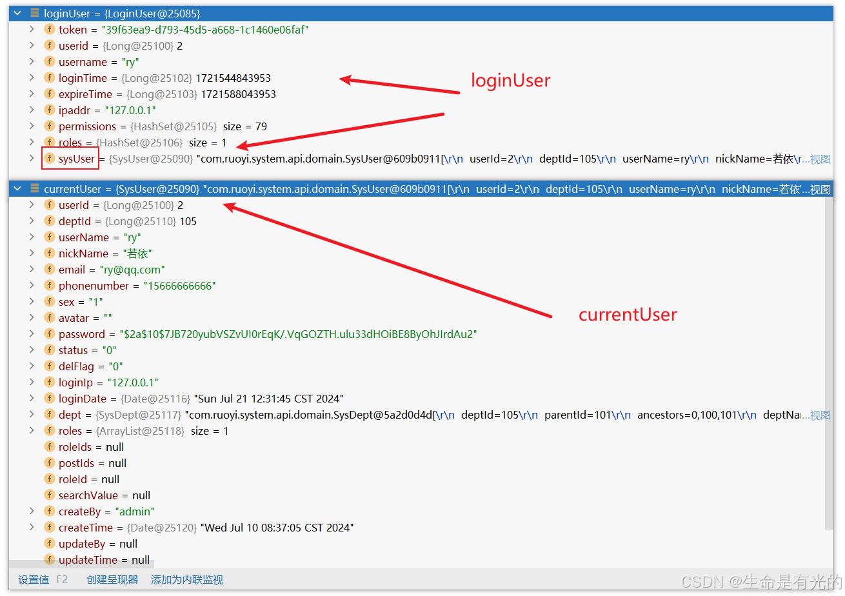Collapse the loginUser node
Screen dimensions: 845x596
click(17, 13)
